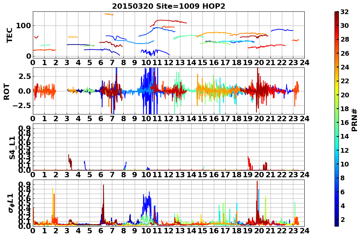
Task: Click hour "6" tick under ROT panel
Action: 101,118
